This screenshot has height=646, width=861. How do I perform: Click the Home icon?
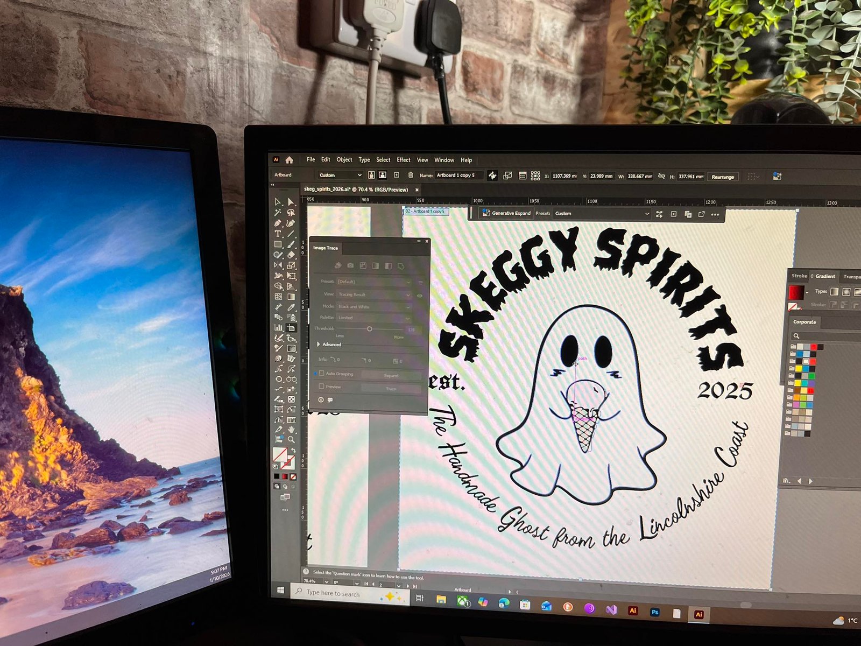289,160
